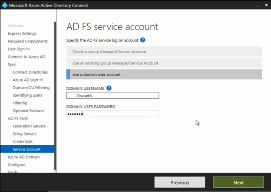Viewport: 271px width, 192px height.
Task: Open help icon beside service log on account
Action: (x=142, y=40)
